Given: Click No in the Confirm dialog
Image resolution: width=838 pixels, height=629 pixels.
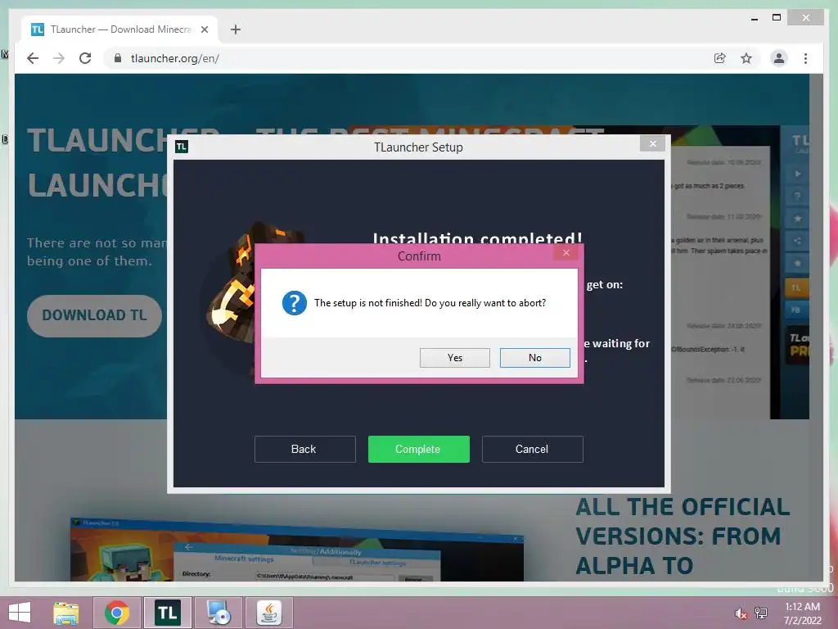Looking at the screenshot, I should (x=535, y=358).
